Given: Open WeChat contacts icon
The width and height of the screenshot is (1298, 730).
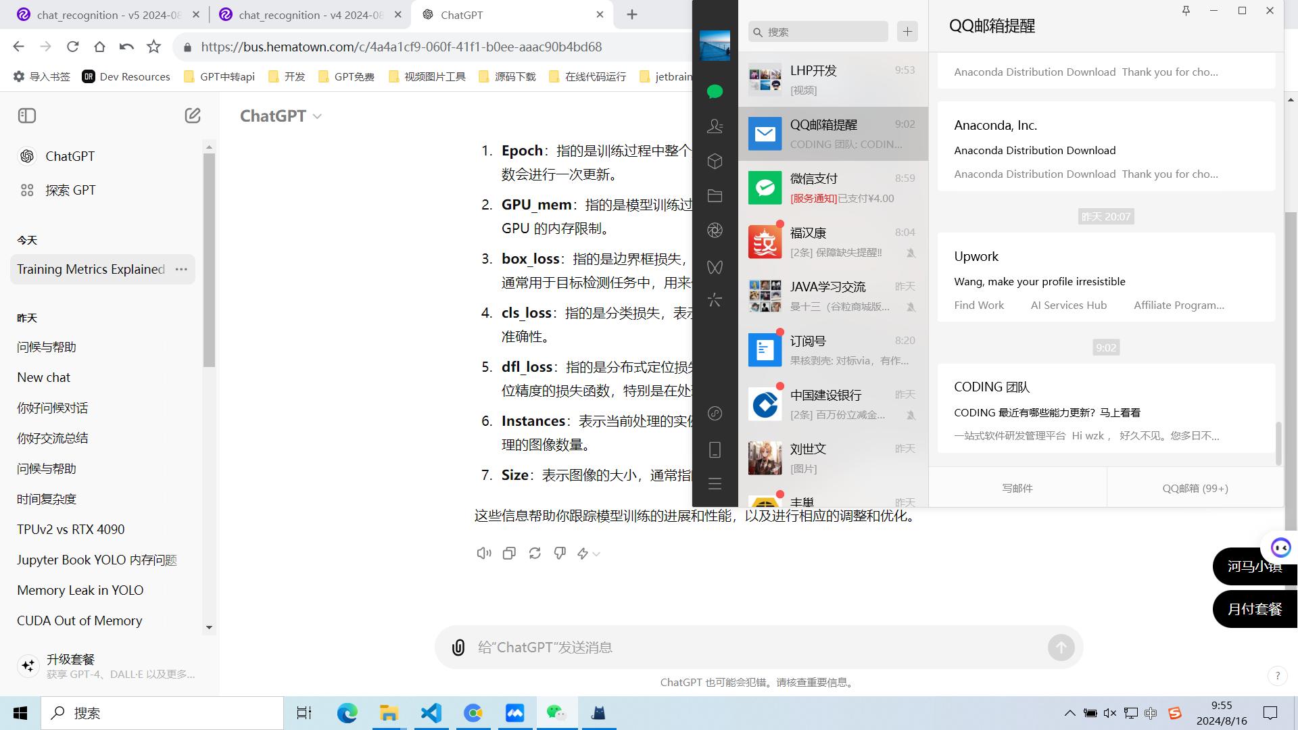Looking at the screenshot, I should [x=715, y=126].
